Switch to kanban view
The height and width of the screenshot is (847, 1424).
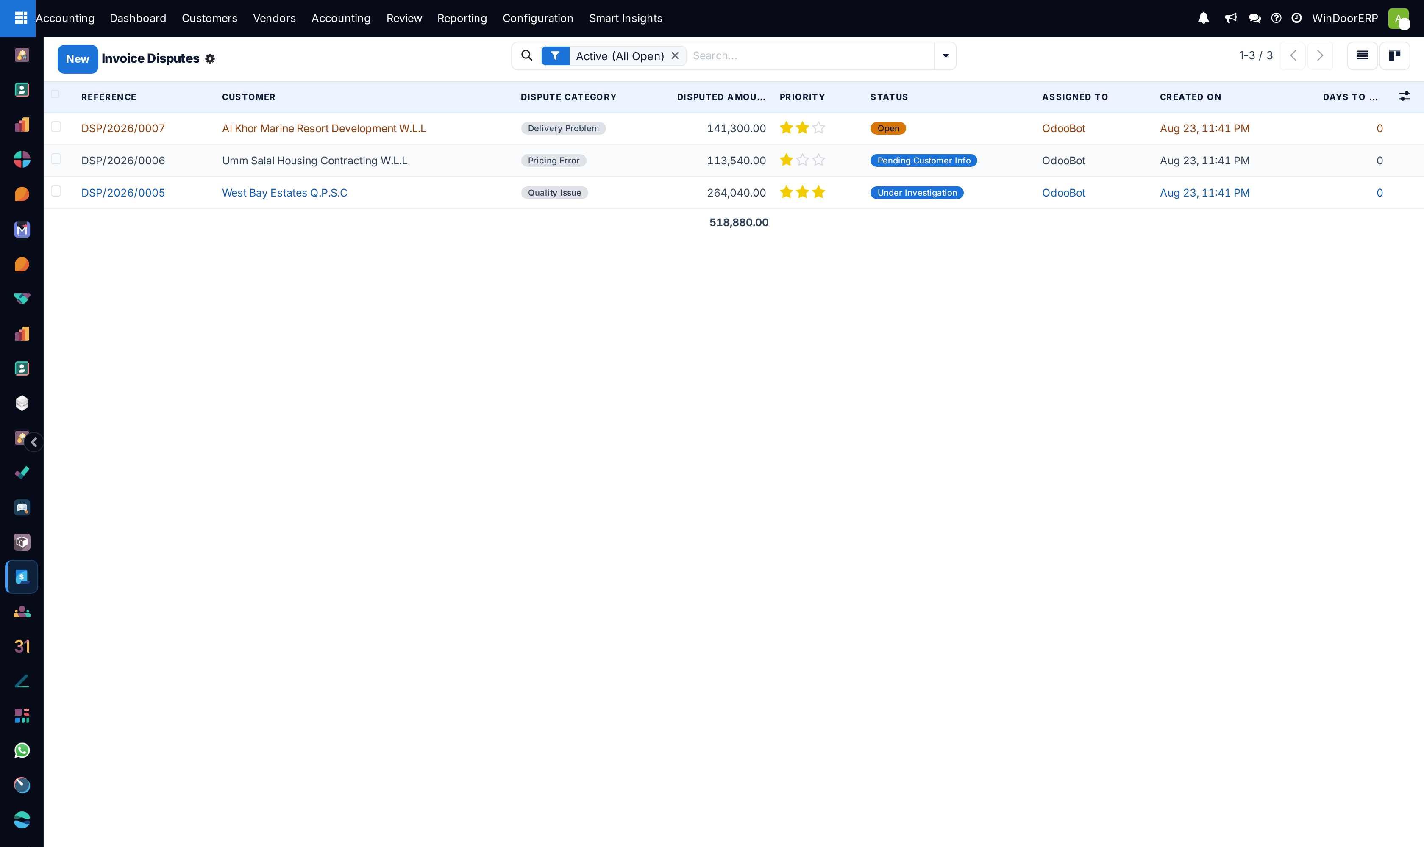[1394, 55]
